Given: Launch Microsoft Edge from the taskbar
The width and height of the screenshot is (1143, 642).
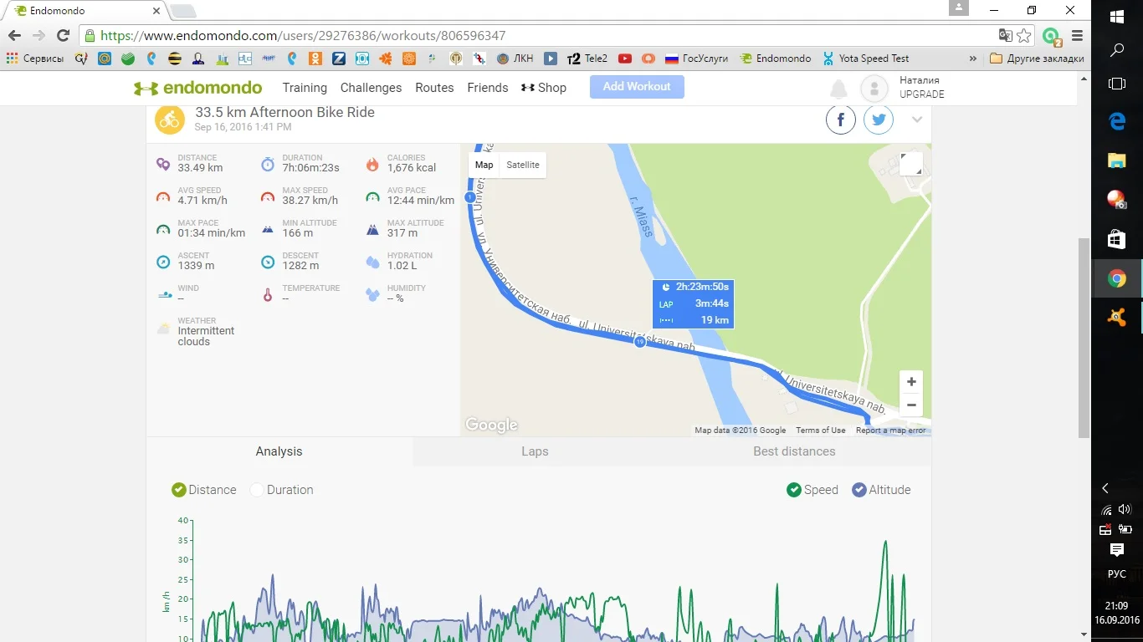Looking at the screenshot, I should click(1117, 122).
